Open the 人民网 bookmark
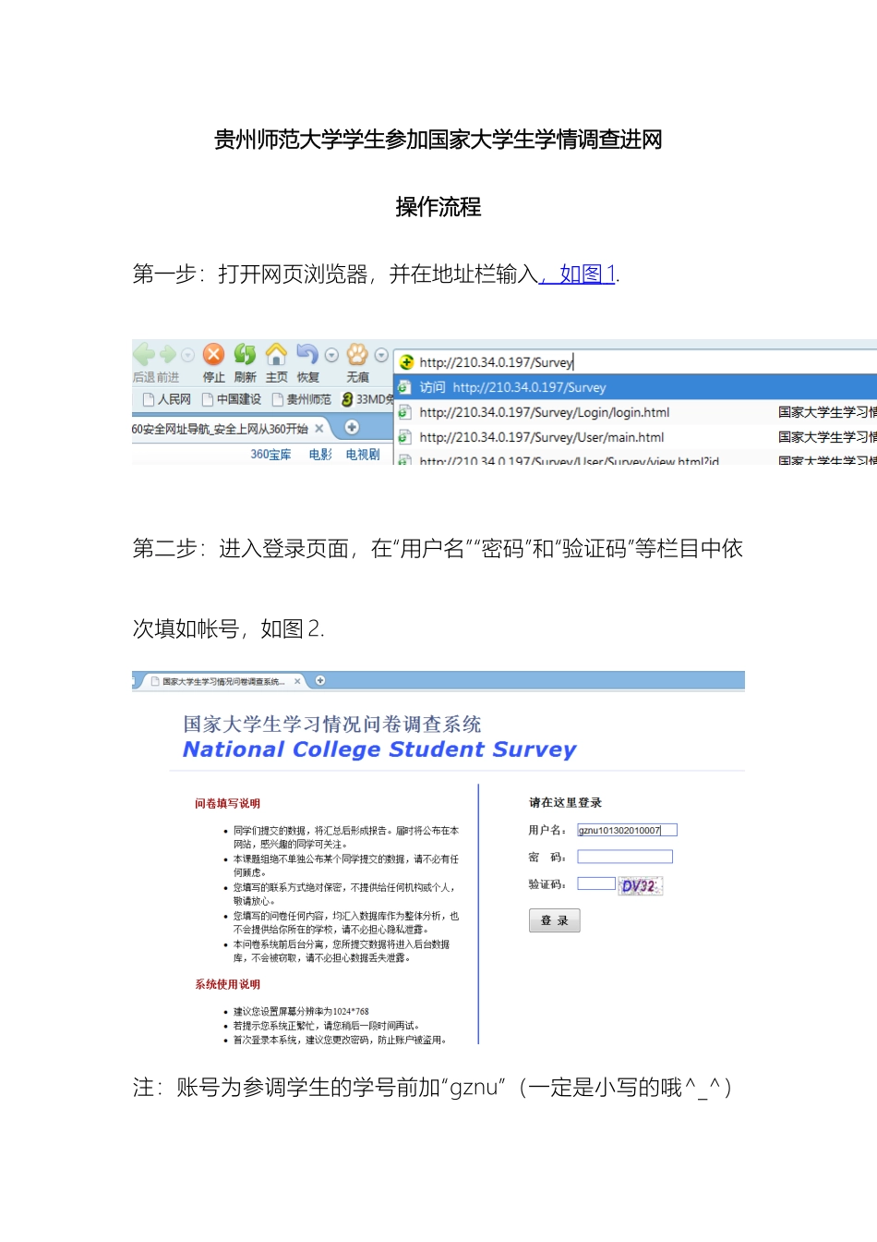The width and height of the screenshot is (877, 1242). 167,399
